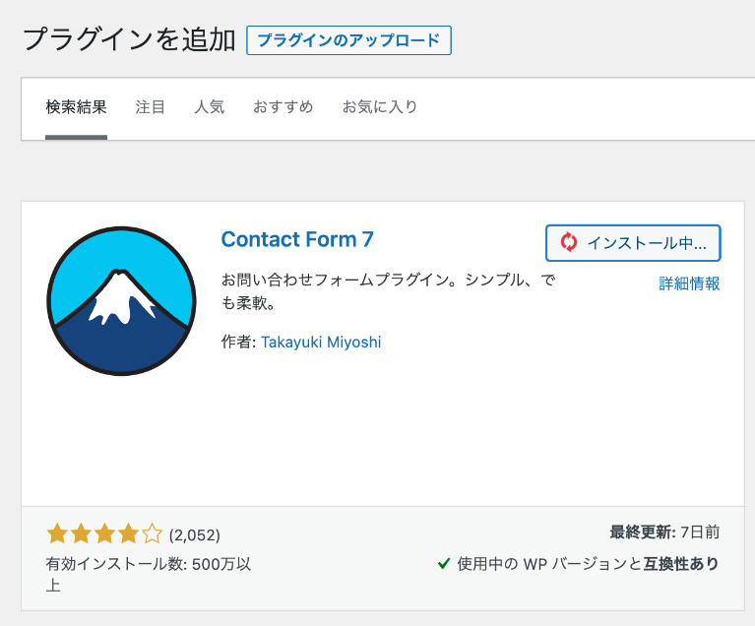Open the Contact Form 7 title link
Viewport: 755px width, 626px height.
click(x=297, y=239)
